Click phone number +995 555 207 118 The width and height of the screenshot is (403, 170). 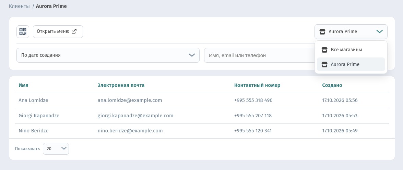(x=253, y=116)
